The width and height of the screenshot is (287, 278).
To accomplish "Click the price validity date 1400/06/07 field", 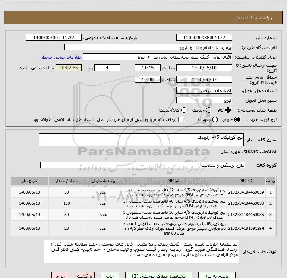I will pyautogui.click(x=204, y=79).
